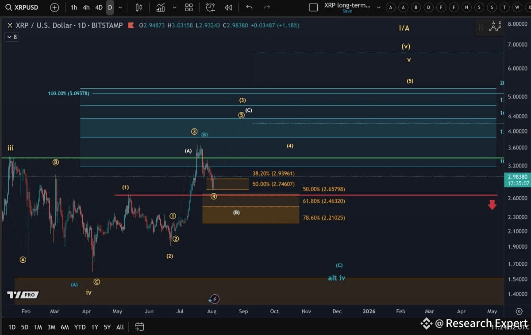This screenshot has width=531, height=335.
Task: Open the XRPUSD symbol search
Action: [22, 8]
